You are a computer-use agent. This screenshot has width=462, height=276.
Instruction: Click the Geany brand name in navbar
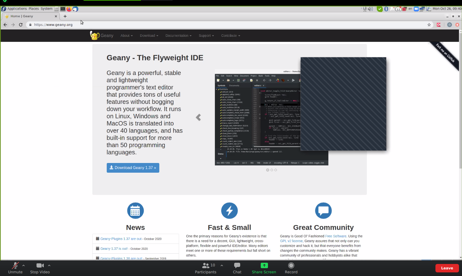click(107, 36)
